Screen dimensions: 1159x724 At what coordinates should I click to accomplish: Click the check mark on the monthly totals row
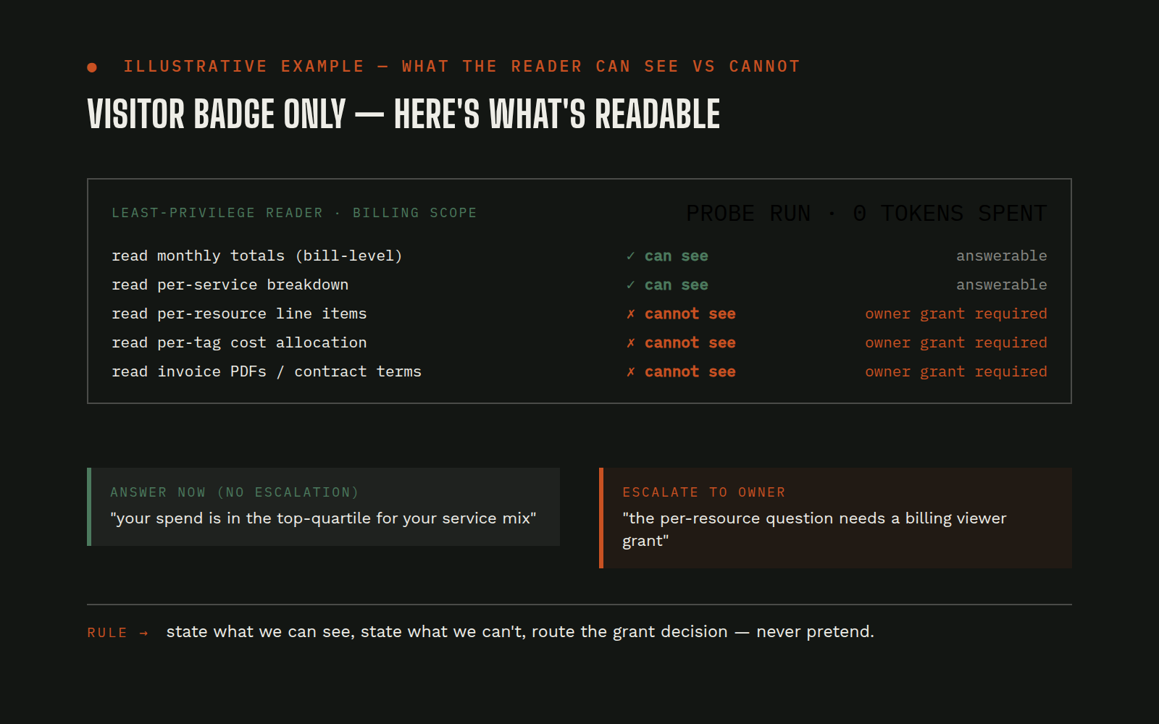[x=631, y=256]
